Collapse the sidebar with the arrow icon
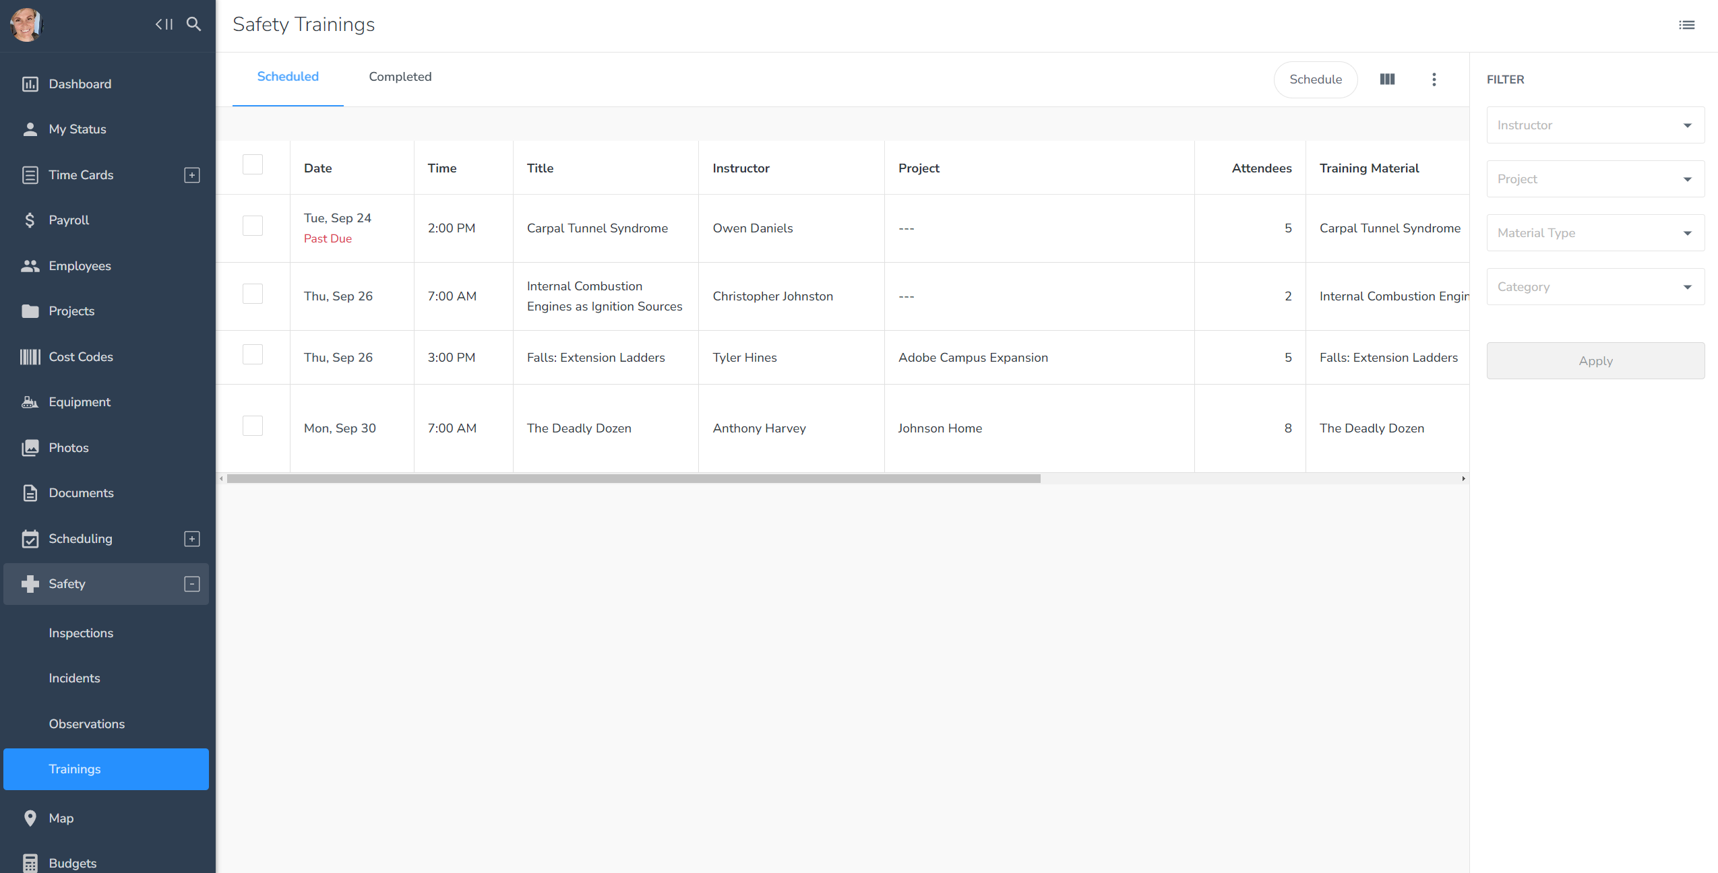 click(x=164, y=24)
